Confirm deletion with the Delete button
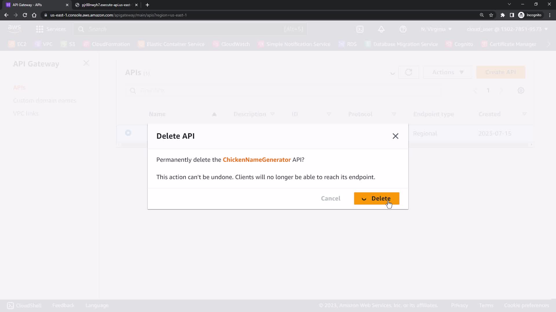 pyautogui.click(x=376, y=198)
